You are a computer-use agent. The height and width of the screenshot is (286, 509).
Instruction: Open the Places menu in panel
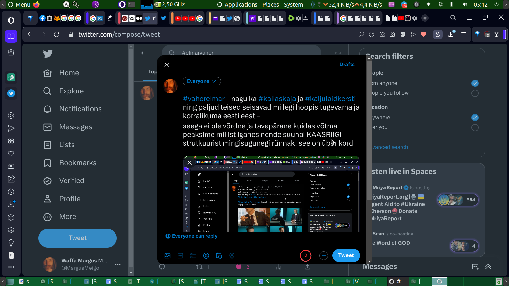(271, 4)
